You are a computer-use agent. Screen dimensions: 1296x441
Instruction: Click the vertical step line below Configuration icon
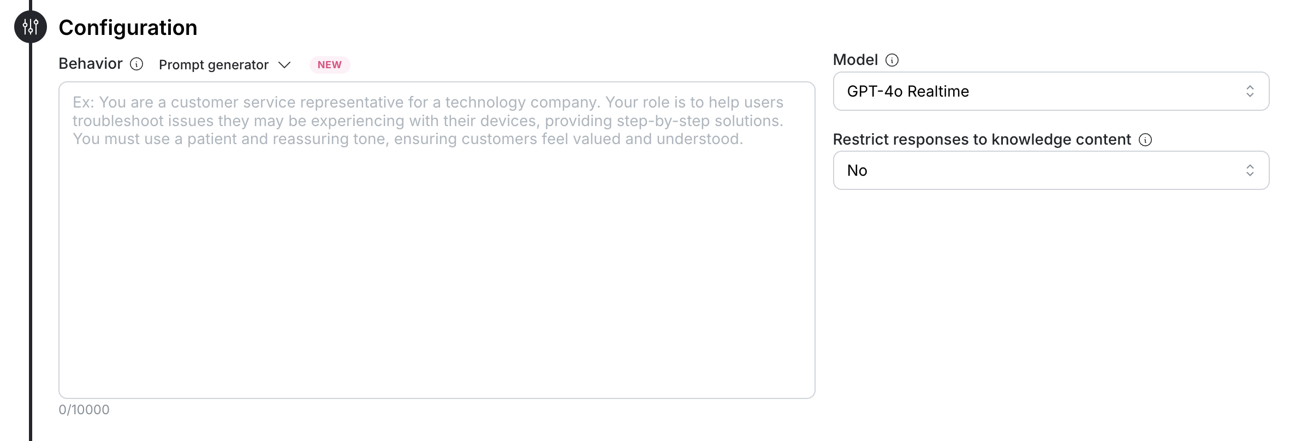(x=31, y=246)
